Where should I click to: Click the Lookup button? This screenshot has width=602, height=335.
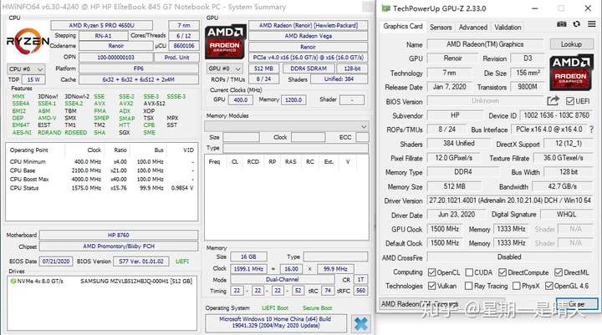coord(571,44)
